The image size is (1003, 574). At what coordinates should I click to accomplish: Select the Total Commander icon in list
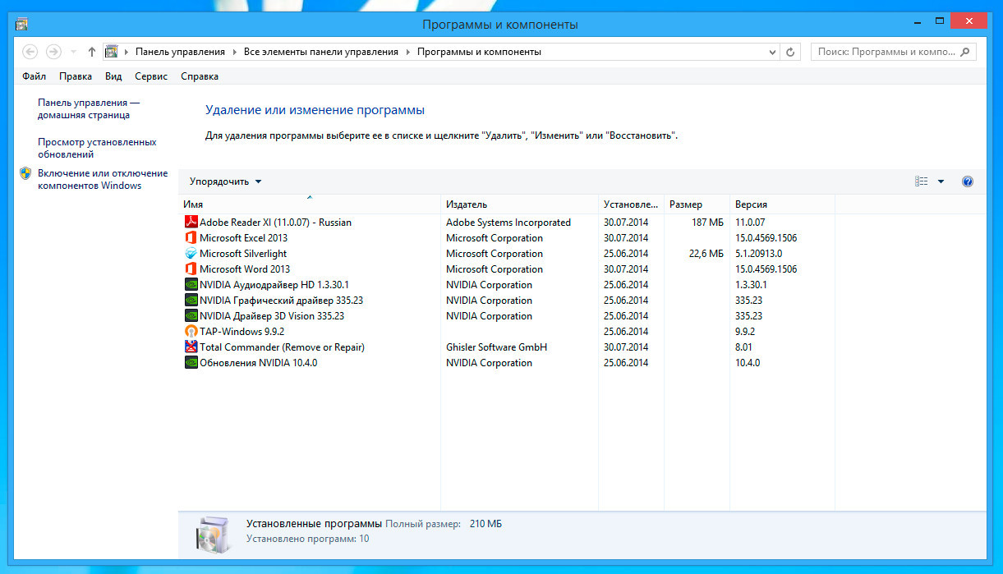point(191,347)
